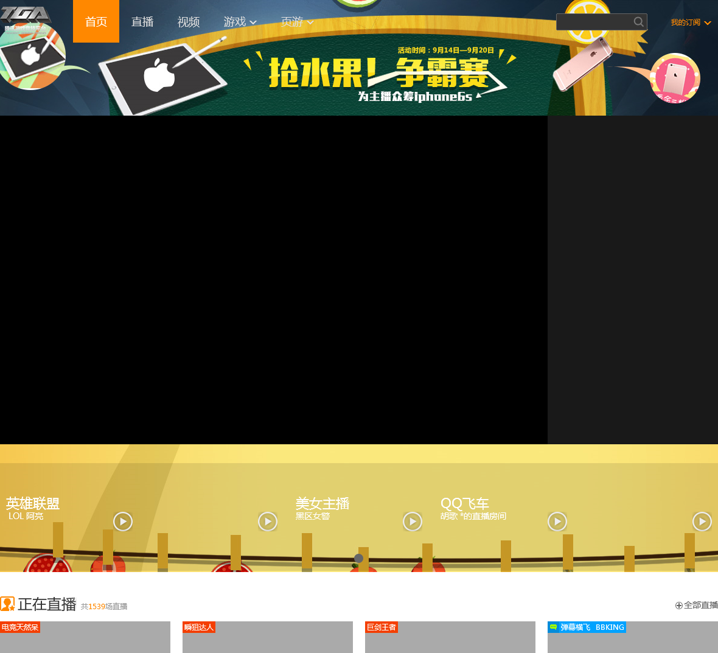Play the 英雄联盟 LOL 阿亮 stream
The width and height of the screenshot is (718, 653).
tap(123, 521)
